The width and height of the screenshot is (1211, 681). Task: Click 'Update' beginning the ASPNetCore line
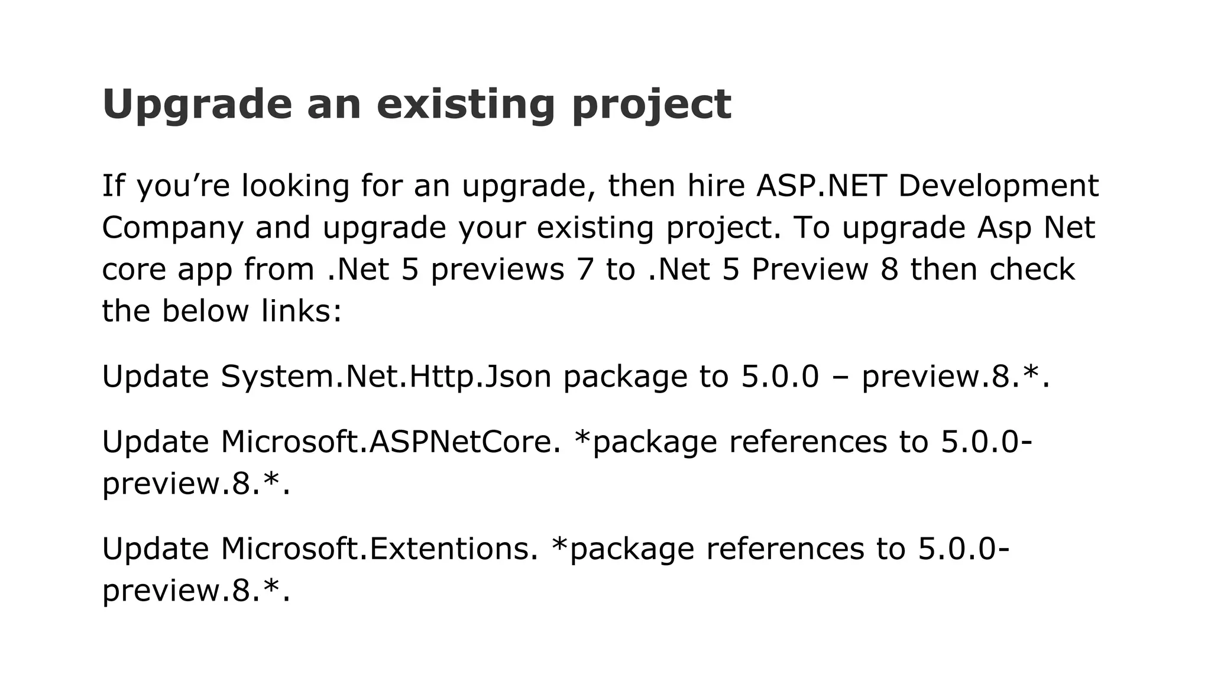pos(156,442)
